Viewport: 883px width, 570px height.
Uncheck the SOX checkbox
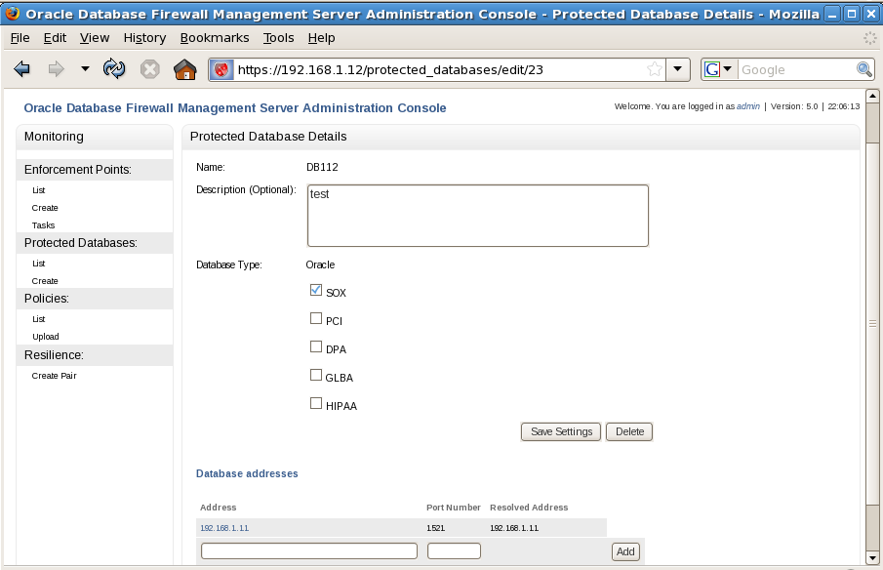point(316,290)
